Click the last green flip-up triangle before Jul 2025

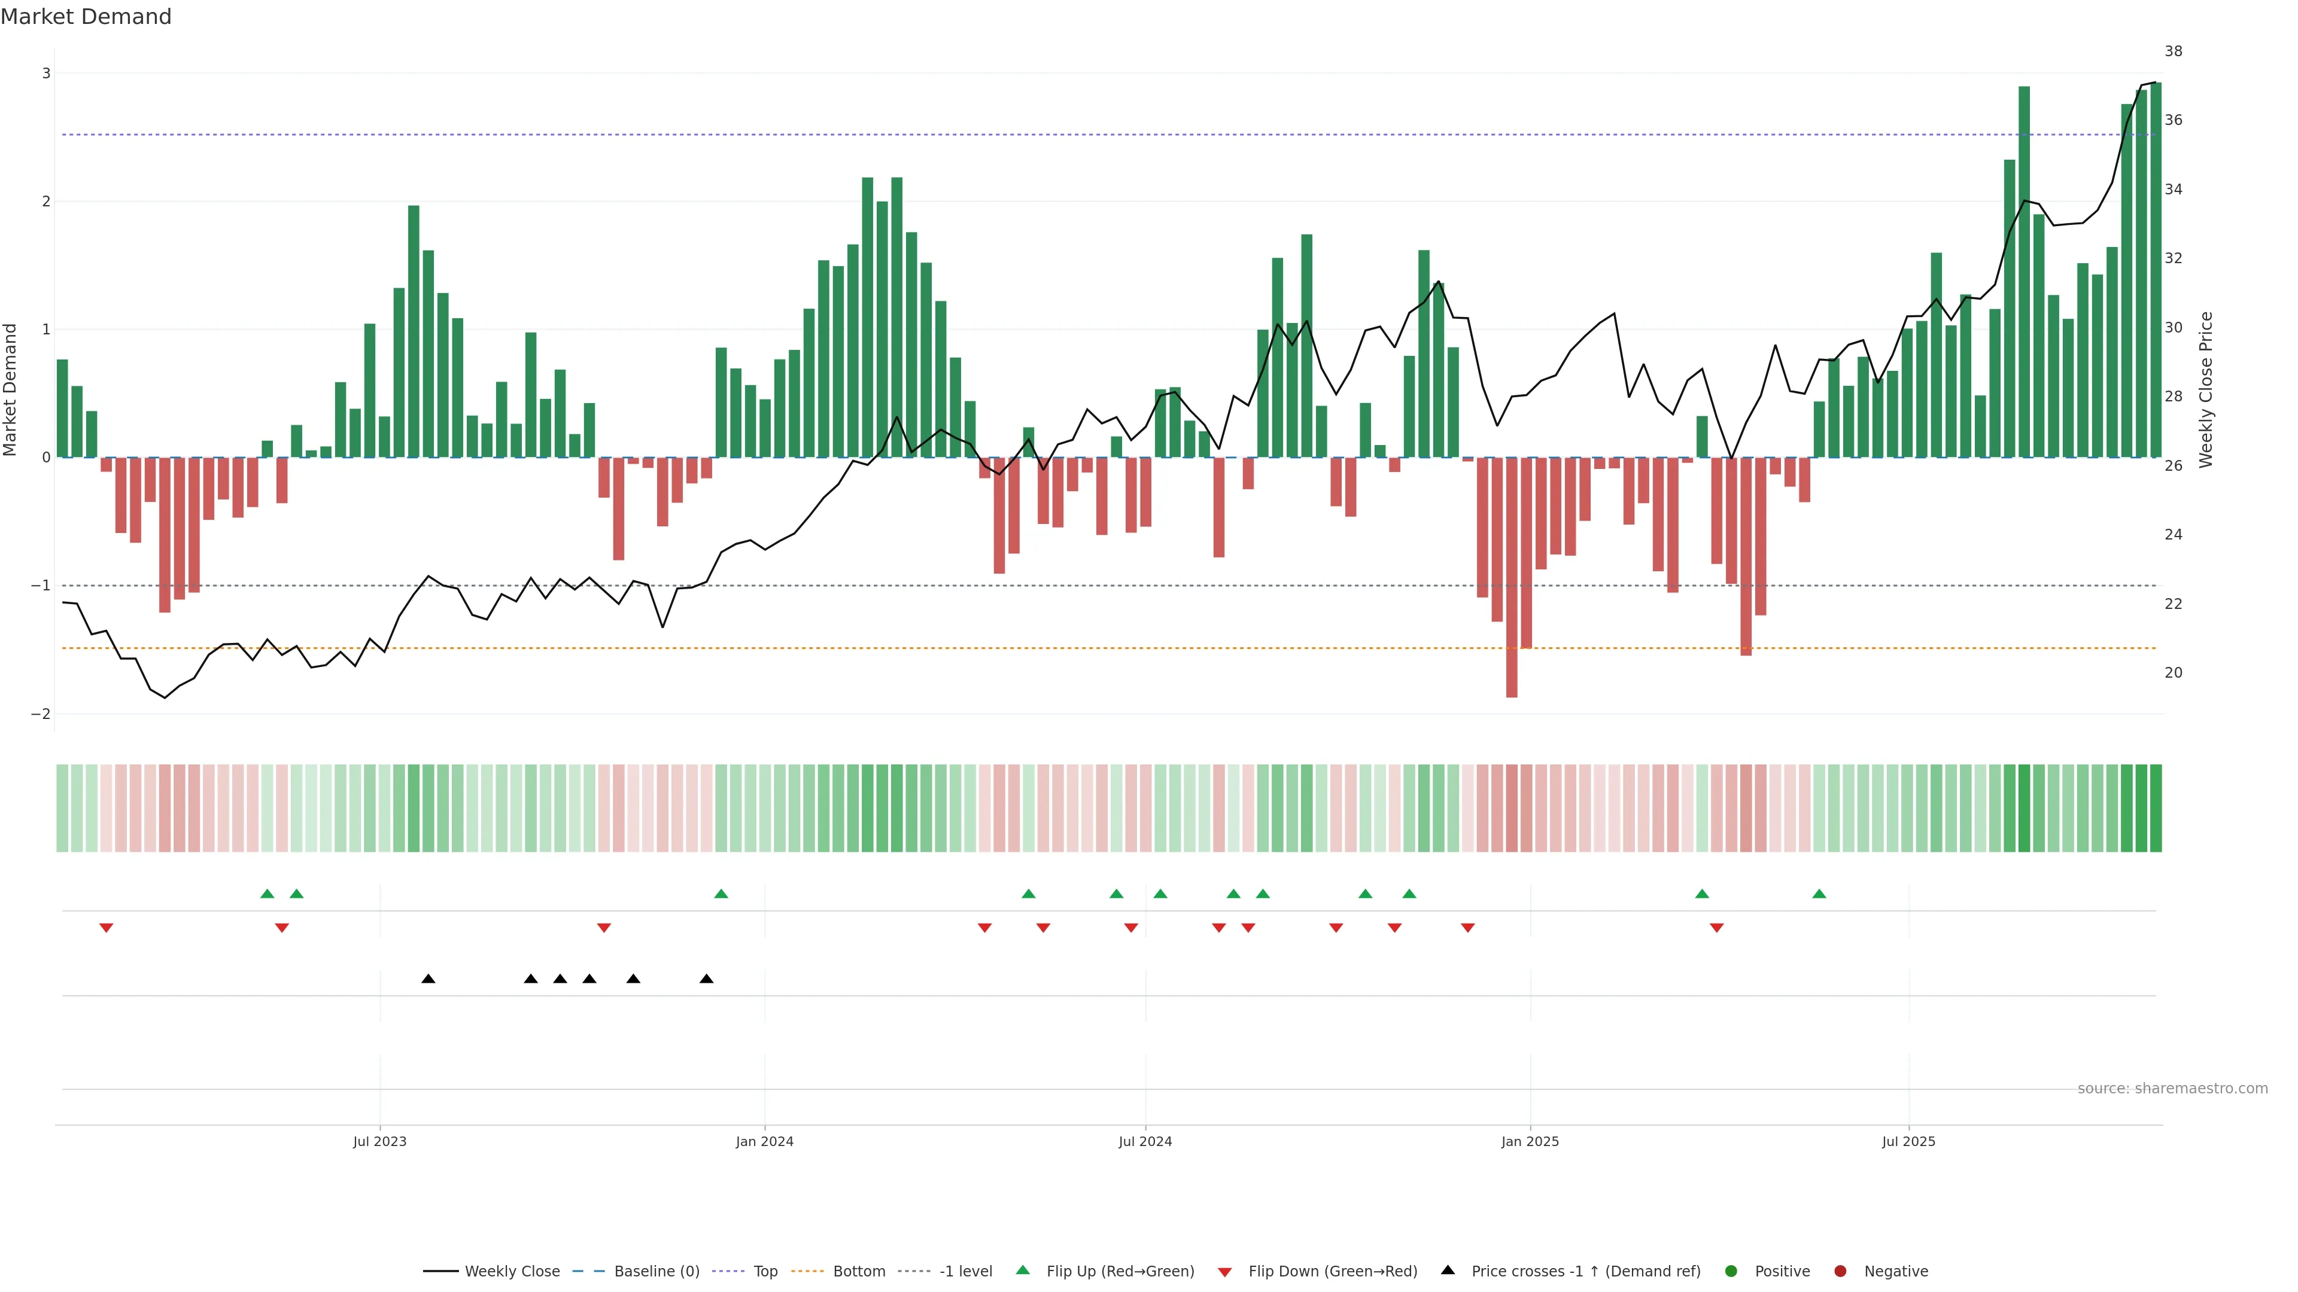coord(1819,894)
